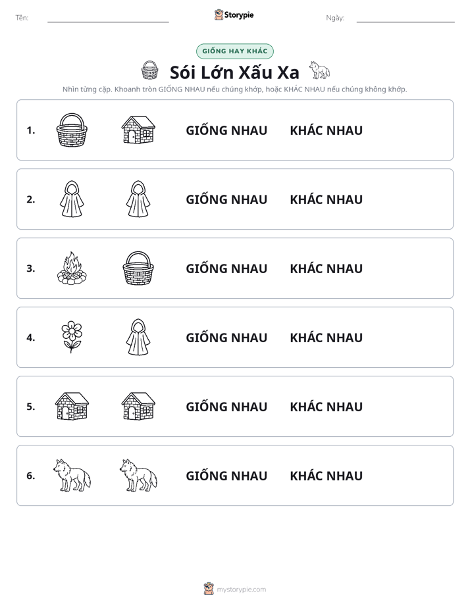Choose GIỐNG NHAU for row 5
Image resolution: width=470 pixels, height=608 pixels.
click(x=226, y=407)
